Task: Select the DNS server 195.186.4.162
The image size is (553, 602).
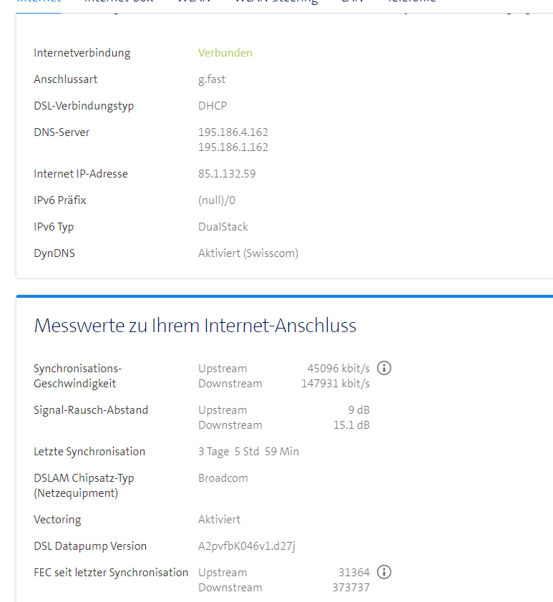Action: pos(233,132)
